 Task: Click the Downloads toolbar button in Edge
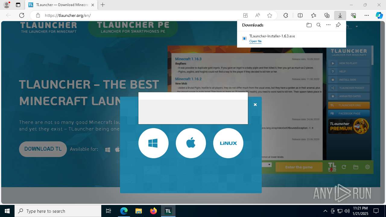coord(340,15)
